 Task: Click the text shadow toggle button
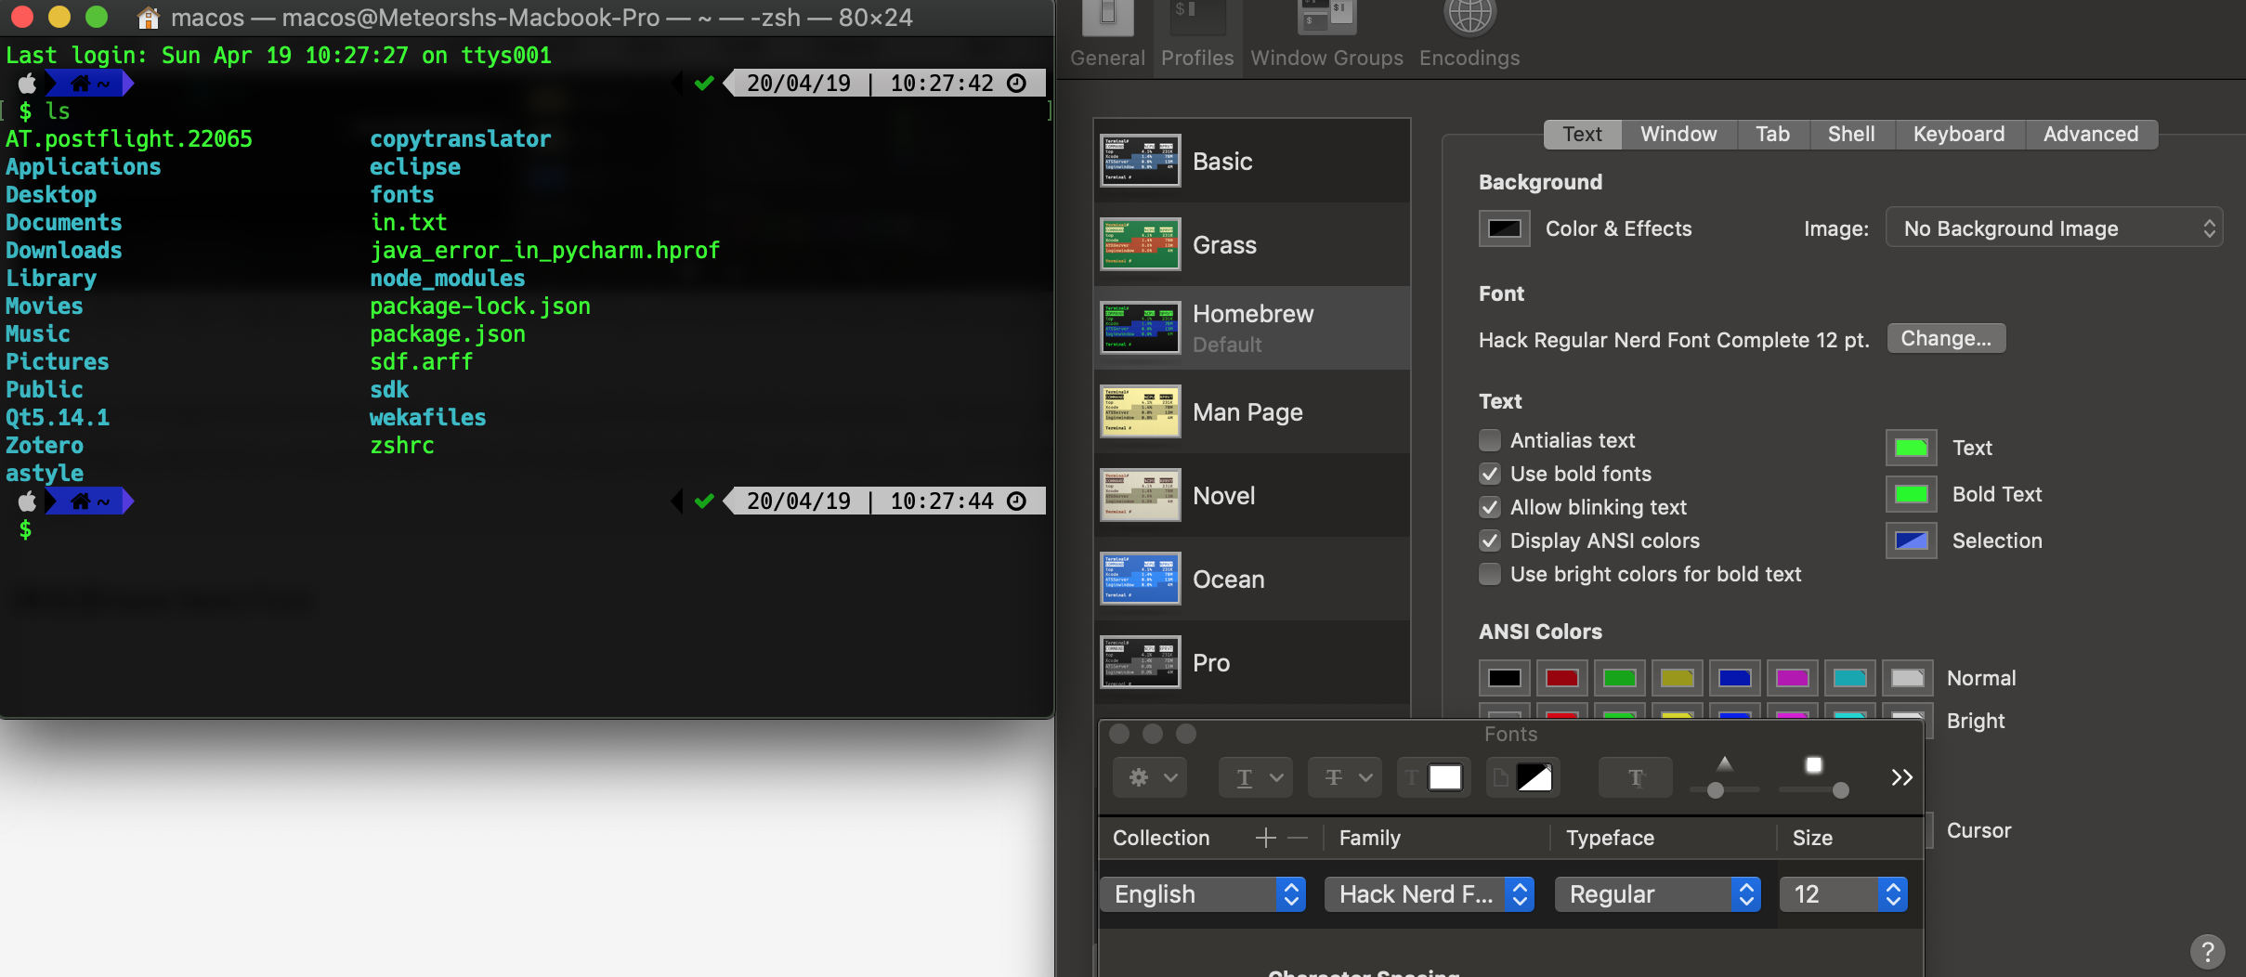(x=1635, y=777)
